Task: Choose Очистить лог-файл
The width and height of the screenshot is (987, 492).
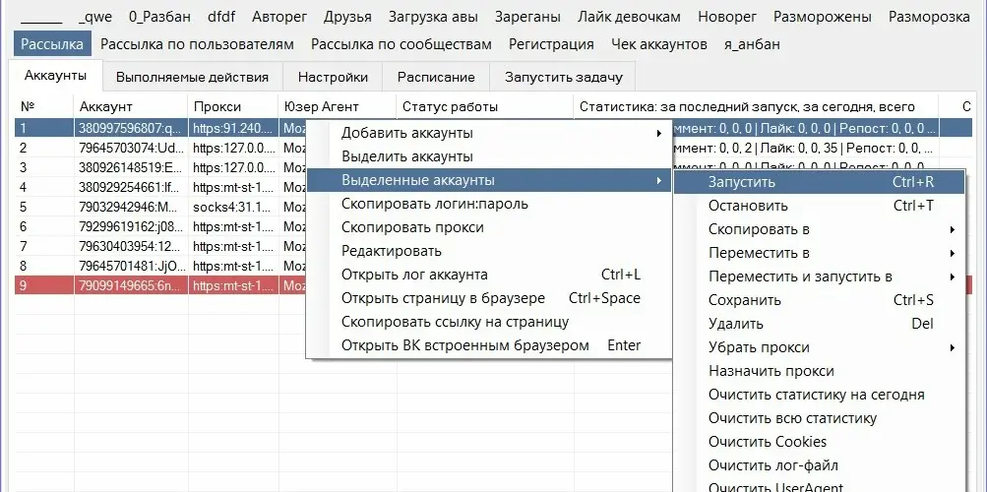Action: (x=820, y=465)
